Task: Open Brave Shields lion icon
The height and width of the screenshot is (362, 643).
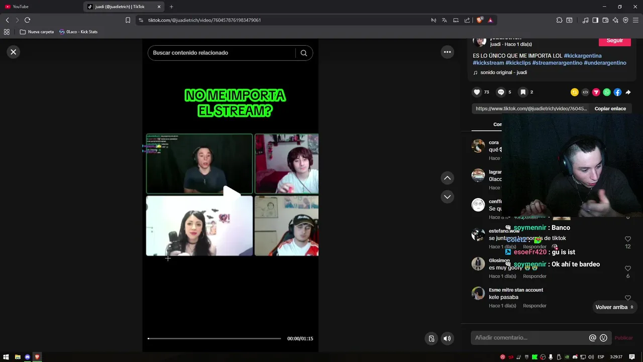Action: click(x=479, y=20)
